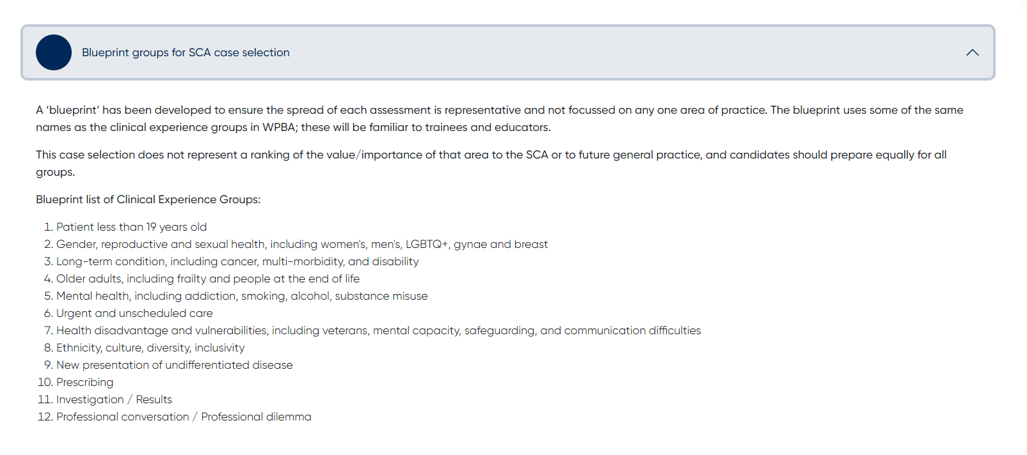
Task: Click the dark blue circle icon
Action: [x=54, y=52]
